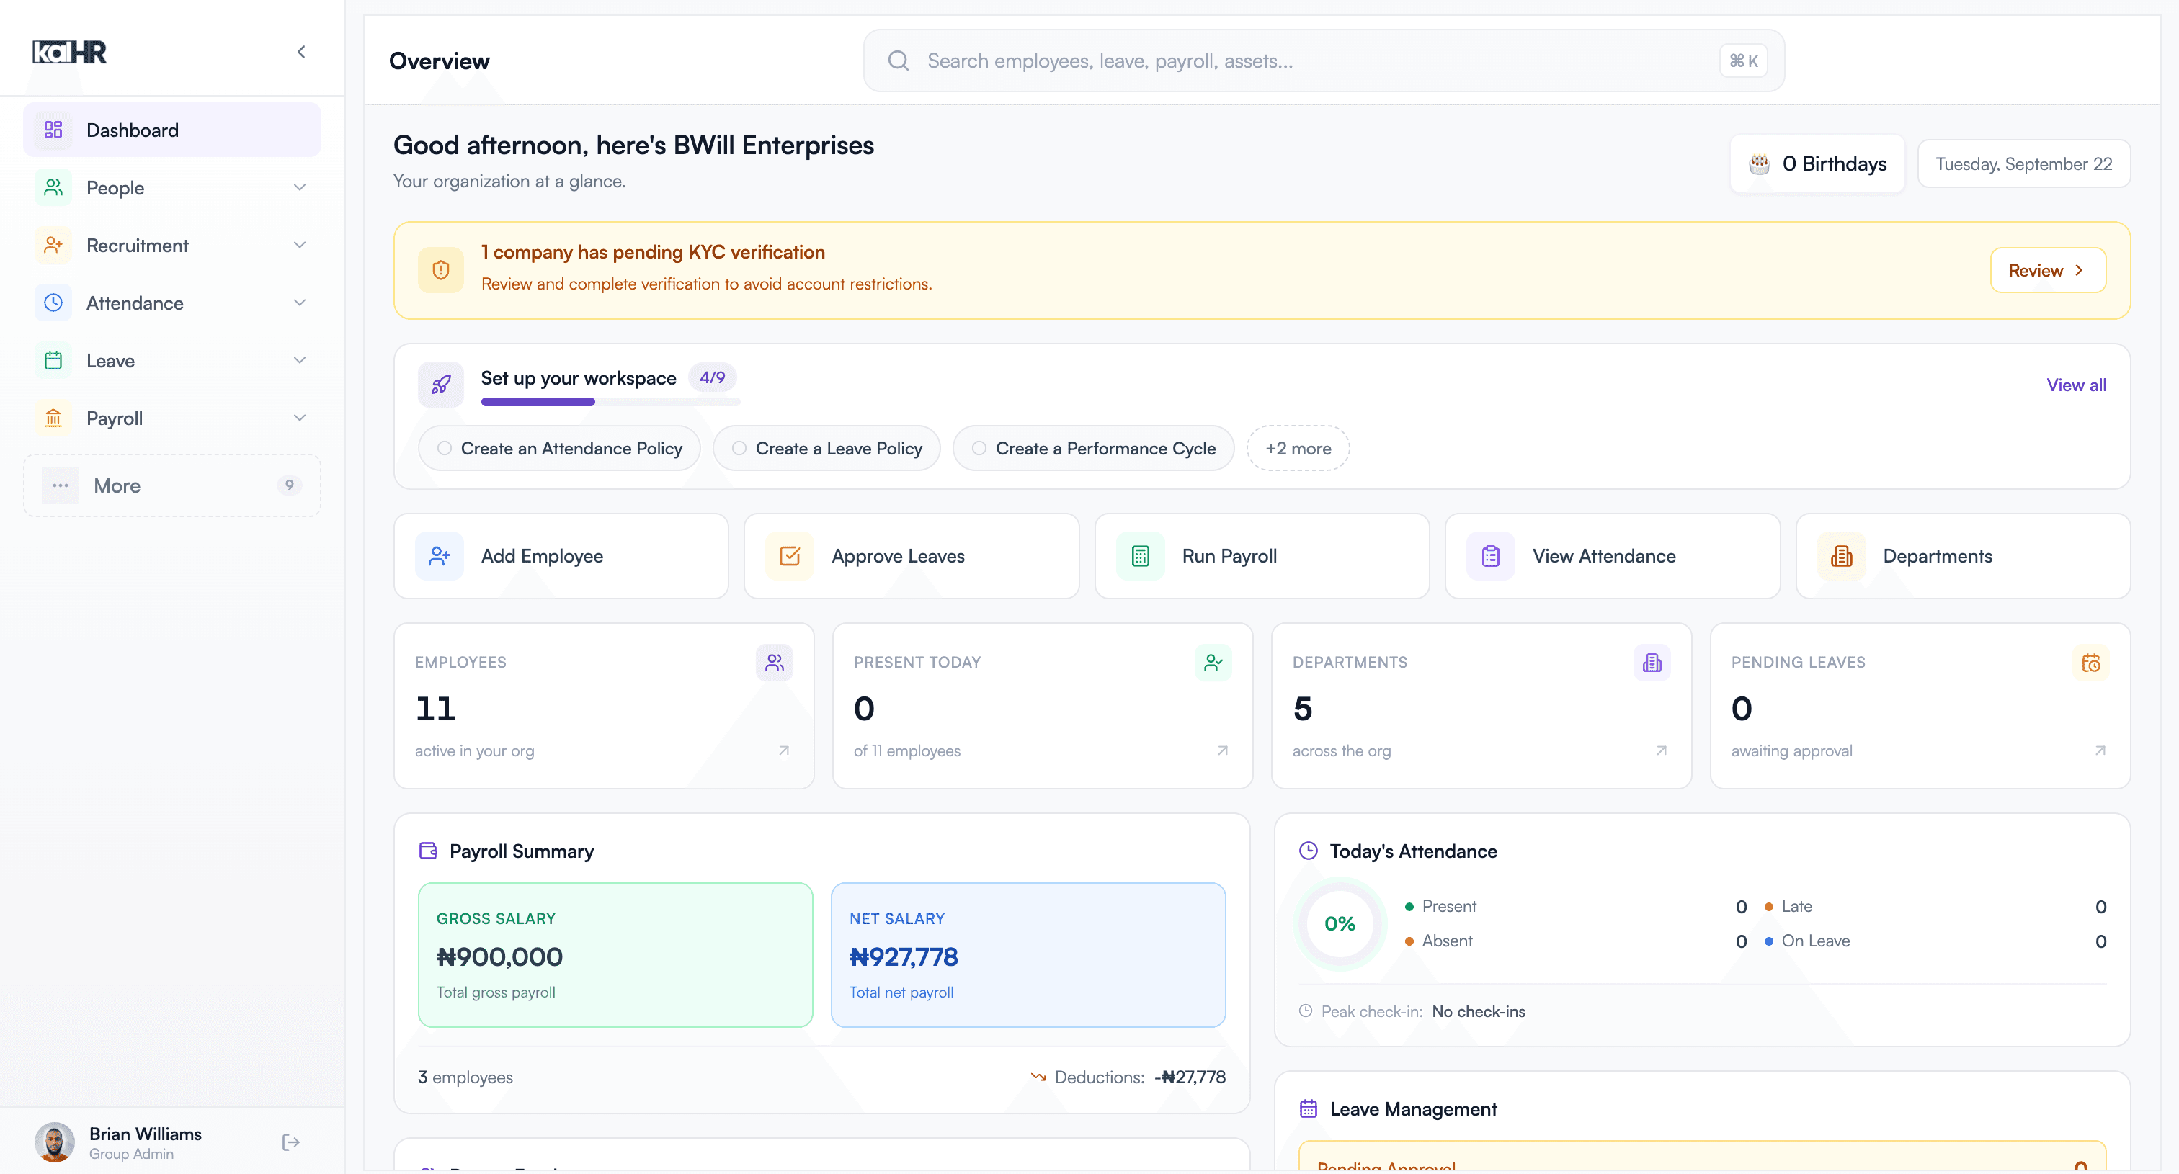This screenshot has height=1174, width=2179.
Task: Click the View Attendance clipboard icon
Action: [1490, 556]
